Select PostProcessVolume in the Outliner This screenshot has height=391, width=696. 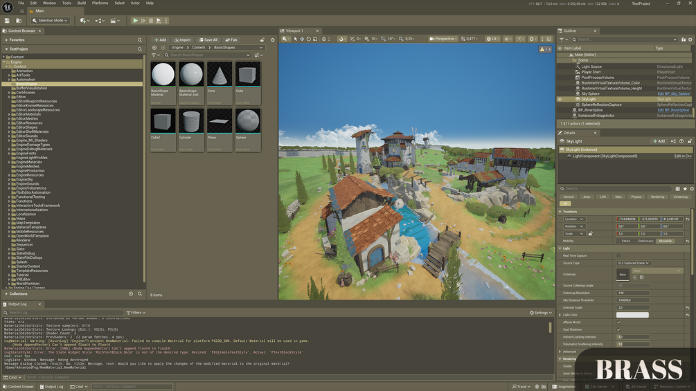[598, 78]
